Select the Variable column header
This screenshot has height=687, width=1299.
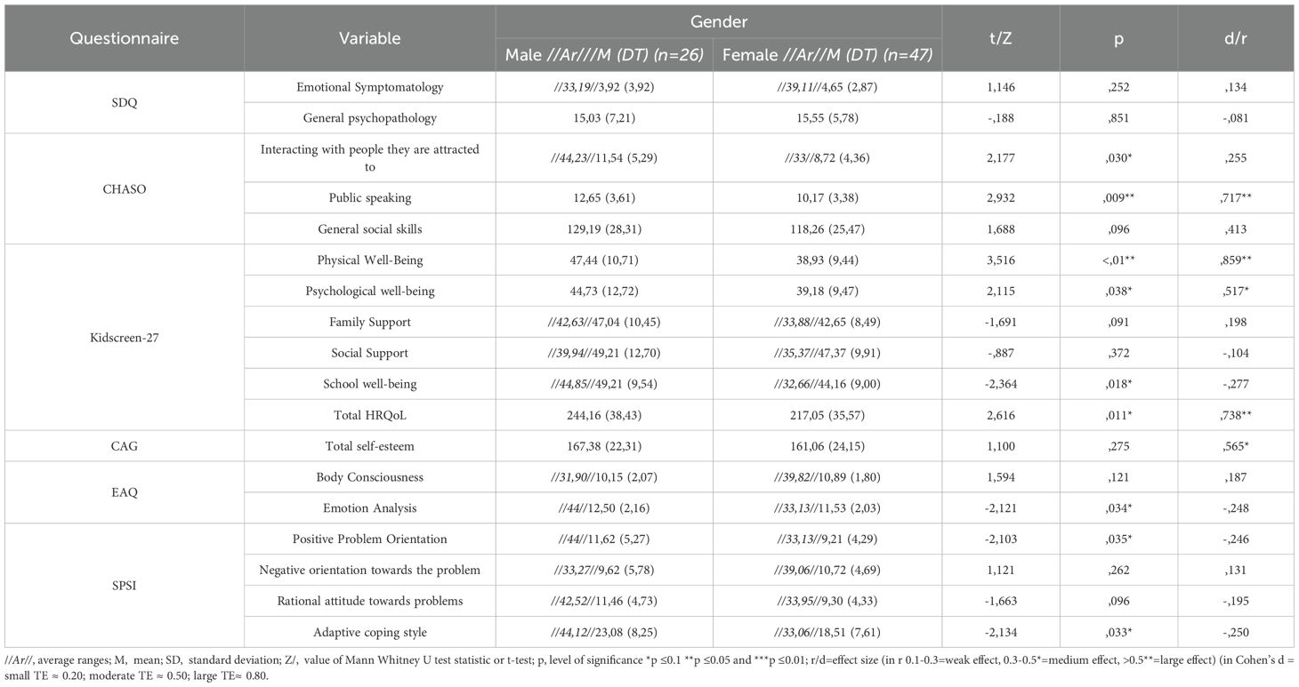369,38
